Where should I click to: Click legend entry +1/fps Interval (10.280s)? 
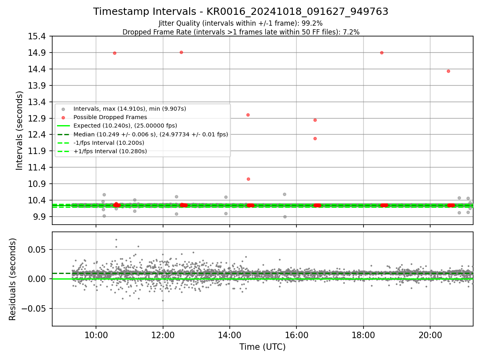click(x=110, y=151)
